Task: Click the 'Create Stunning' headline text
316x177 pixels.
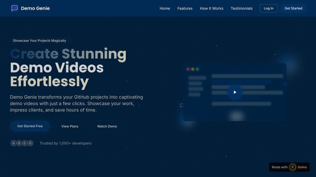Action: point(68,54)
